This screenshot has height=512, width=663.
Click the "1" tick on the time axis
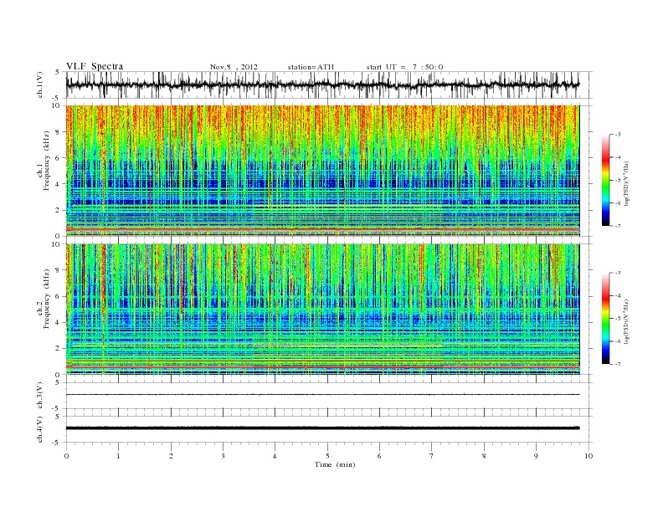[x=118, y=456]
